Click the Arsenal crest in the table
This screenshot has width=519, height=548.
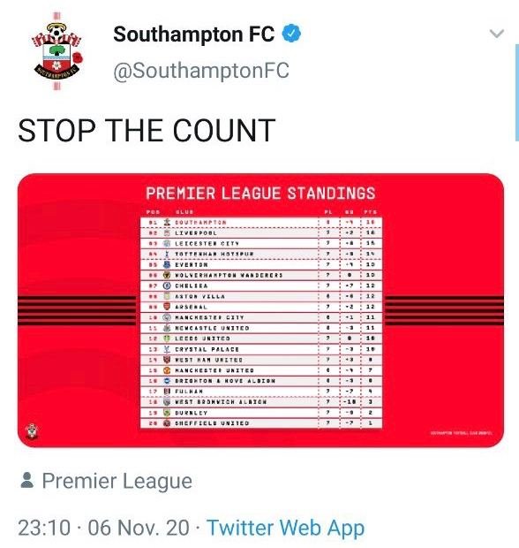(167, 307)
